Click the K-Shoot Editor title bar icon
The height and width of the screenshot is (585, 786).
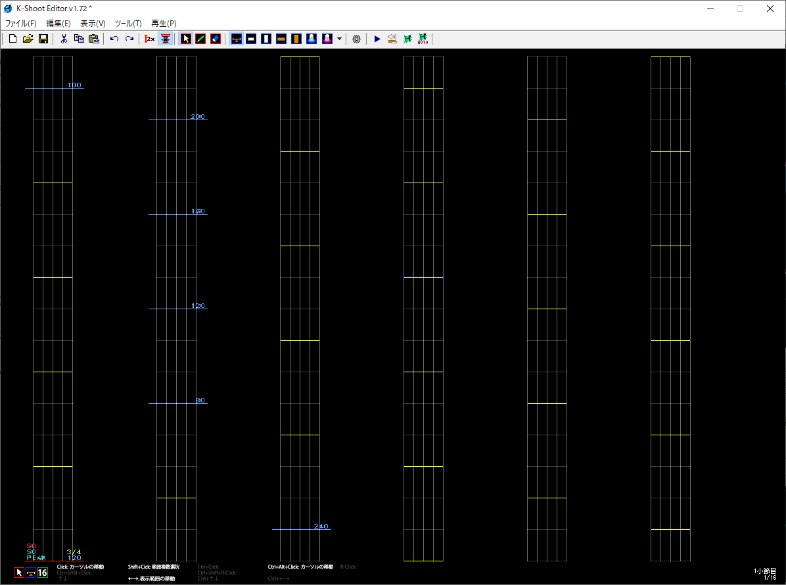tap(8, 9)
